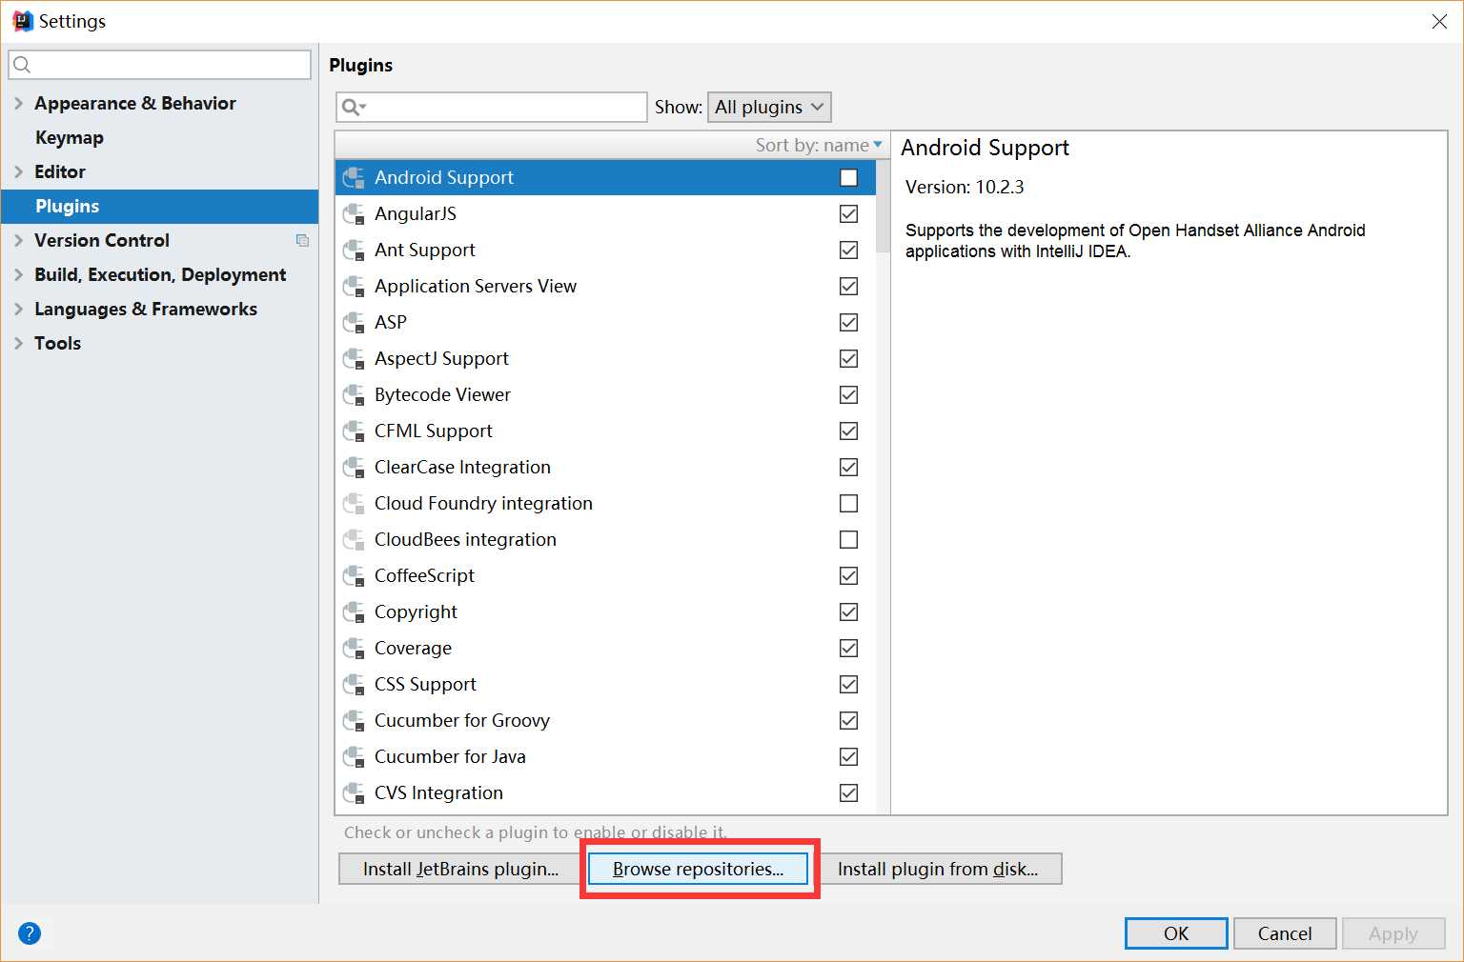Viewport: 1464px width, 962px height.
Task: Uncheck the Ant Support plugin
Action: click(x=848, y=251)
